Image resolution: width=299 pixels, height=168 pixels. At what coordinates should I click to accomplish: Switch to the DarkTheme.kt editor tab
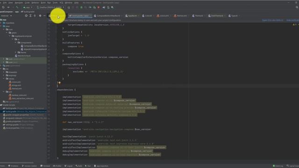216,16
